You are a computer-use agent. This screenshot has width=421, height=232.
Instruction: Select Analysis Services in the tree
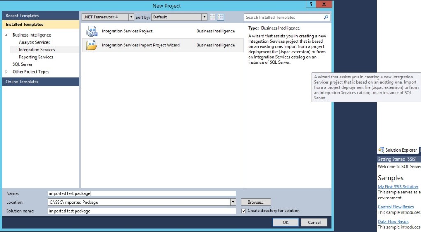35,42
